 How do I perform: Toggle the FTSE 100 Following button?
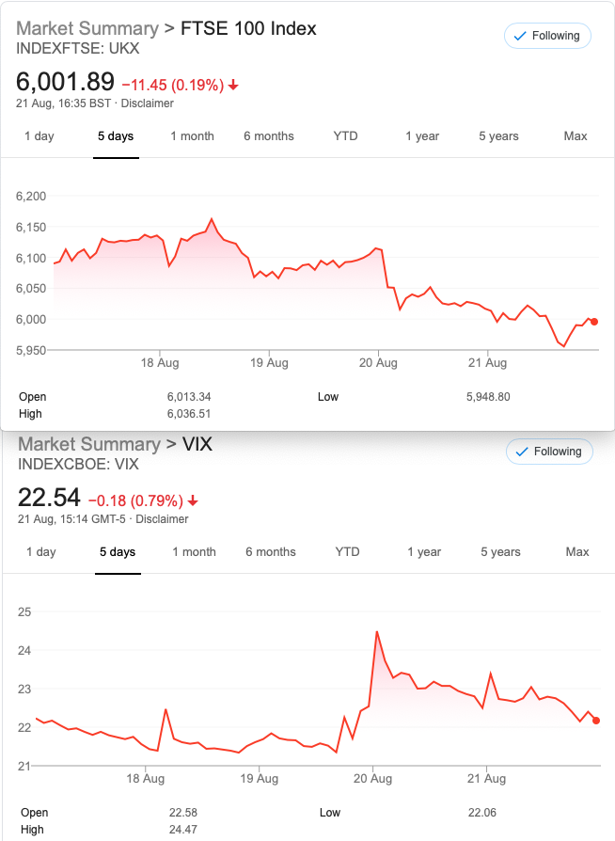547,36
